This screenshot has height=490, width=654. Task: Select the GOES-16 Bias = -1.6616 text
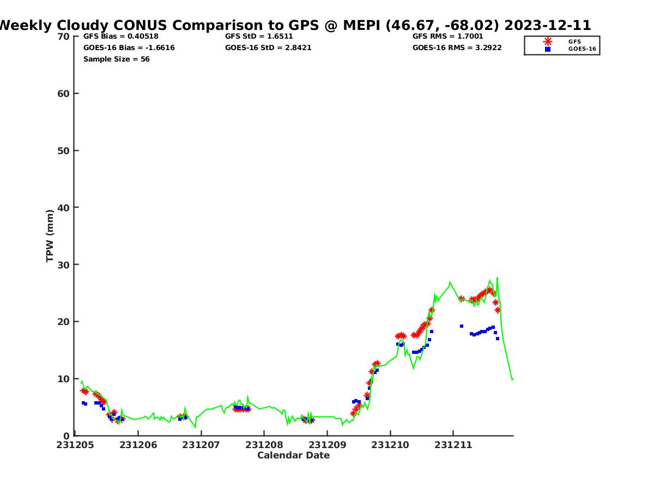click(x=129, y=48)
